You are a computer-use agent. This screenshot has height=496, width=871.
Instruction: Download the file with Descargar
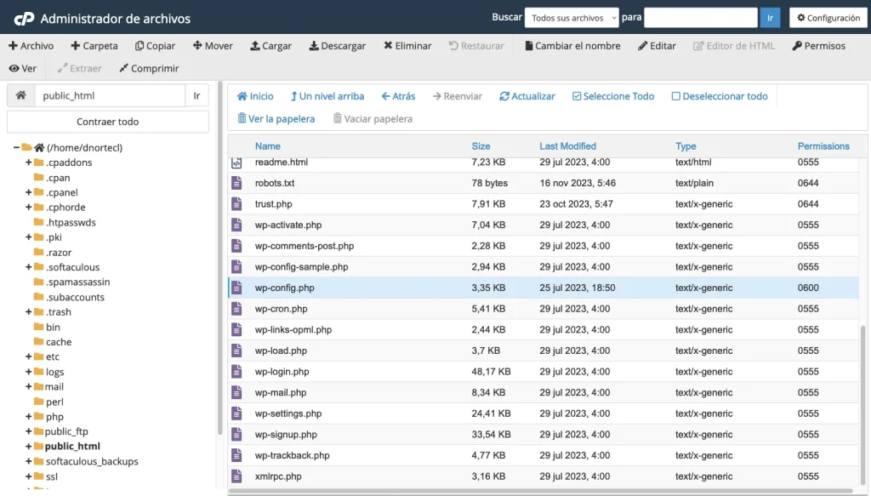click(x=337, y=46)
